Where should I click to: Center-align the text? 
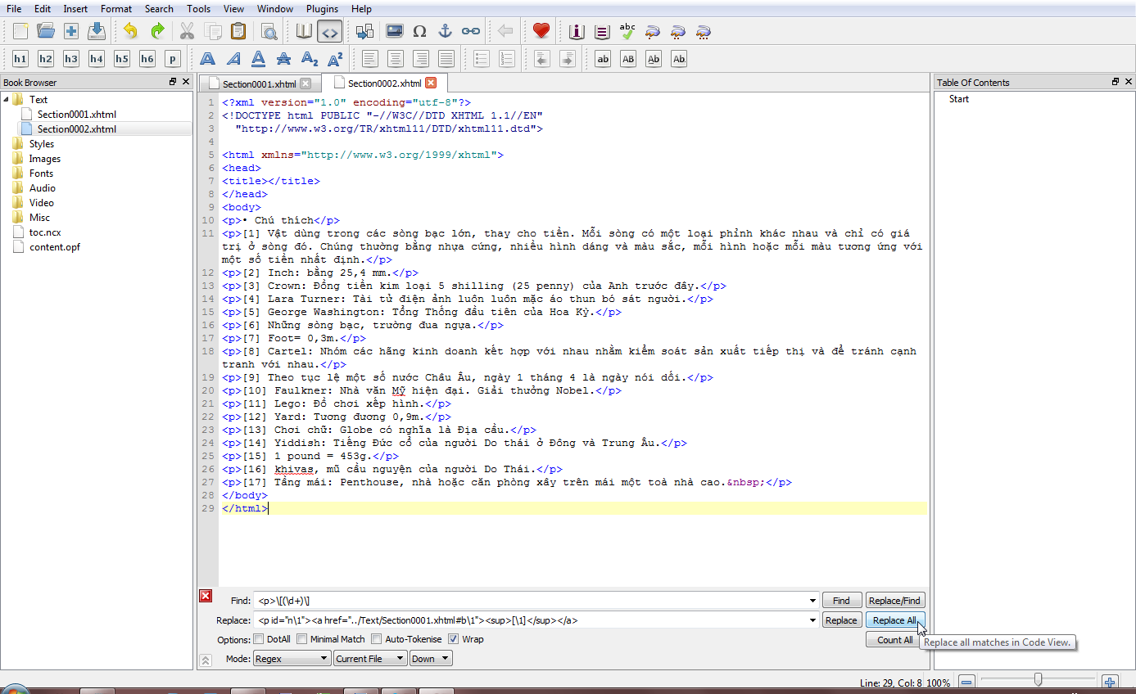click(x=396, y=59)
